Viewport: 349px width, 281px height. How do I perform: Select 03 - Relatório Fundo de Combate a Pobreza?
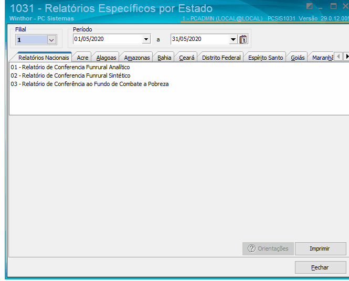tap(89, 84)
